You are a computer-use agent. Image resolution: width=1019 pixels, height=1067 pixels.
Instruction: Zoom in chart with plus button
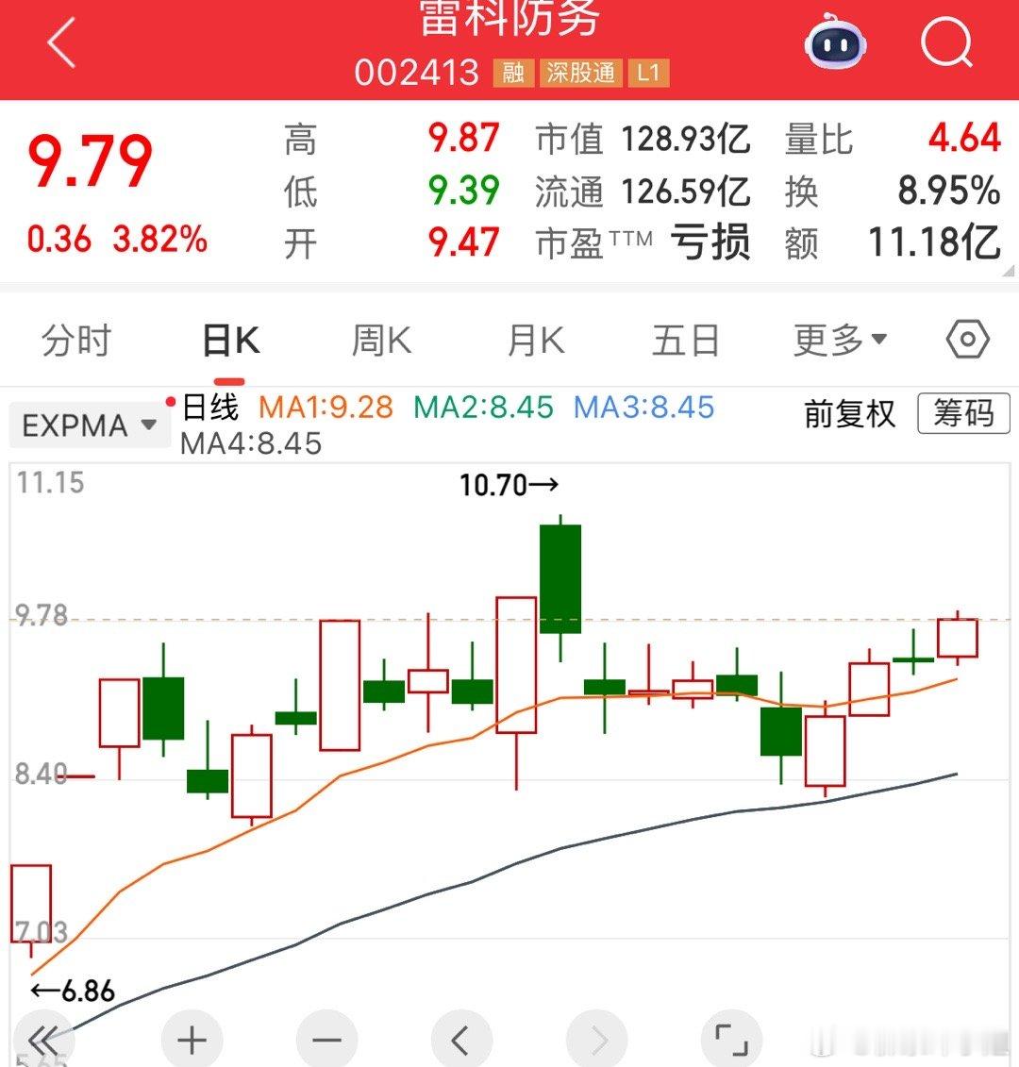(x=192, y=1040)
